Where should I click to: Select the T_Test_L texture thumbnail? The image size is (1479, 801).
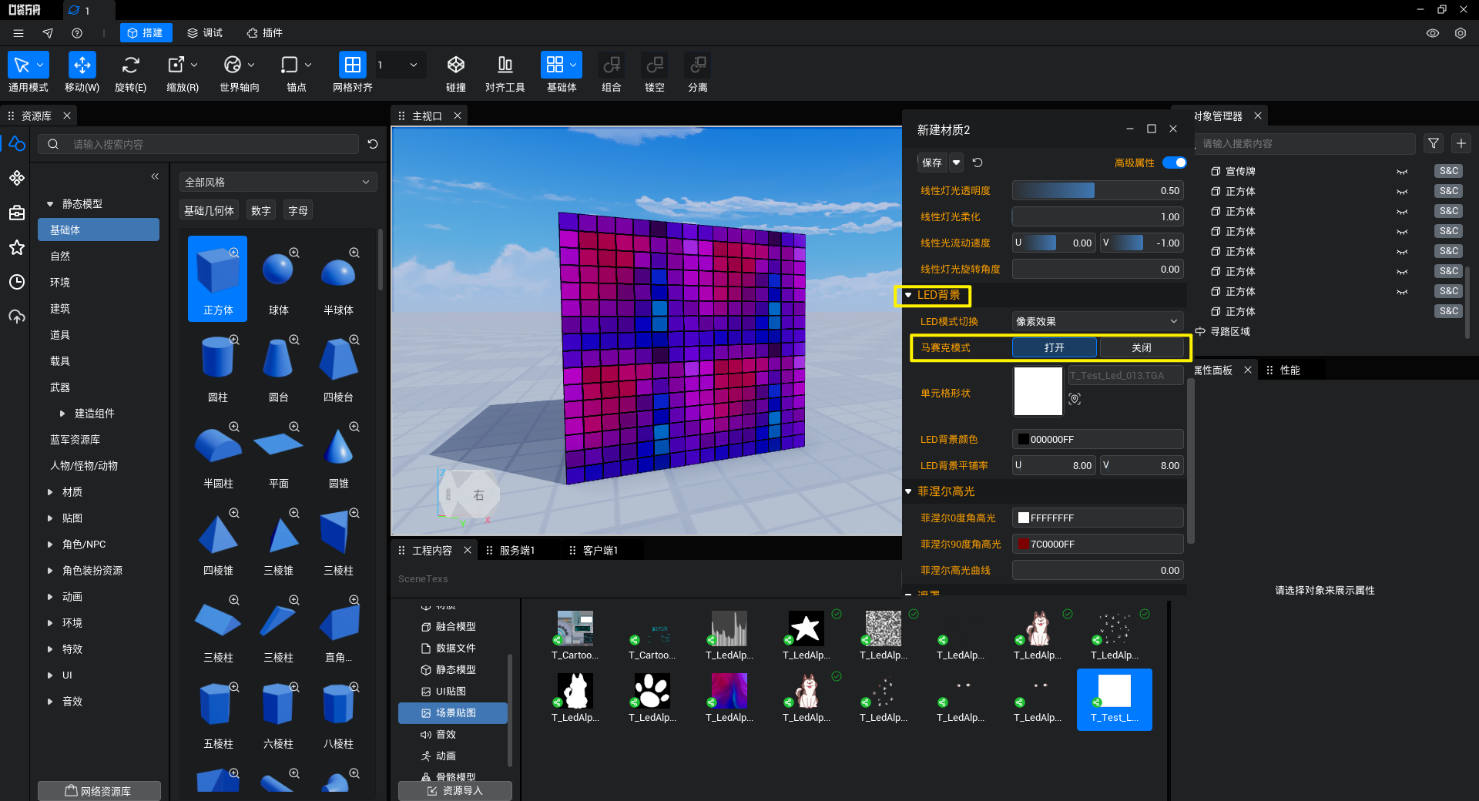pyautogui.click(x=1114, y=699)
